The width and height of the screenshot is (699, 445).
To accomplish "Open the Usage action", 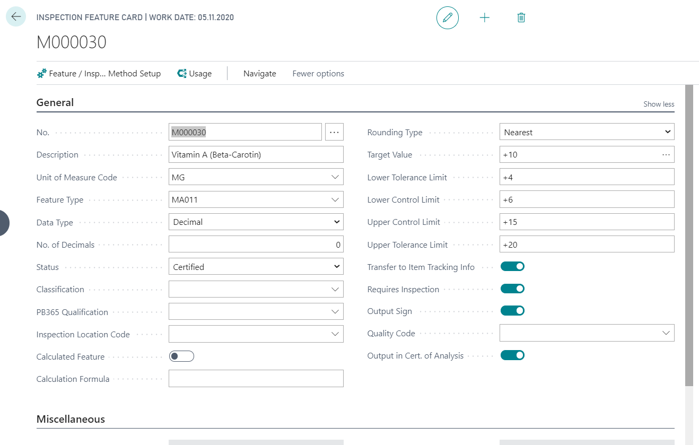I will pos(194,74).
